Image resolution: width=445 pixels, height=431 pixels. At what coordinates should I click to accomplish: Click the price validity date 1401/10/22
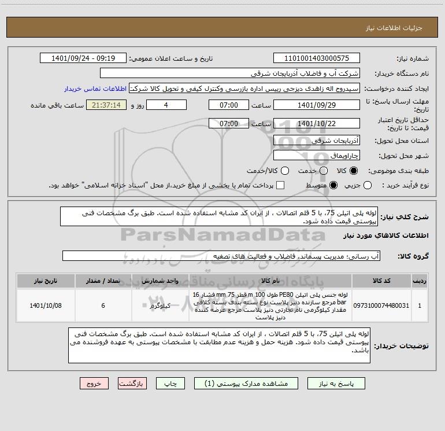pyautogui.click(x=317, y=123)
